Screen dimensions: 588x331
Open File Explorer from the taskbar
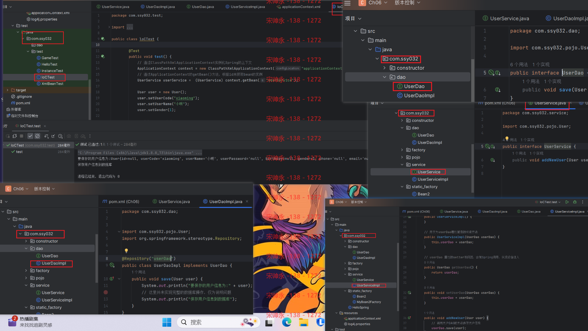tap(303, 322)
